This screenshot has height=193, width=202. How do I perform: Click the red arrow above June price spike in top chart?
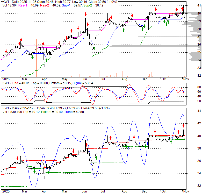pos(85,15)
